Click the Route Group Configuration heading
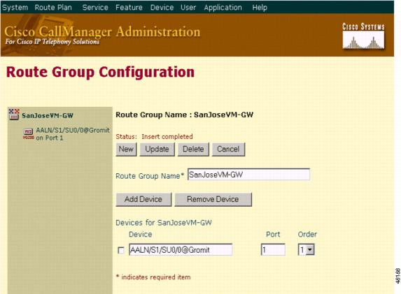401x294 pixels. click(x=100, y=72)
